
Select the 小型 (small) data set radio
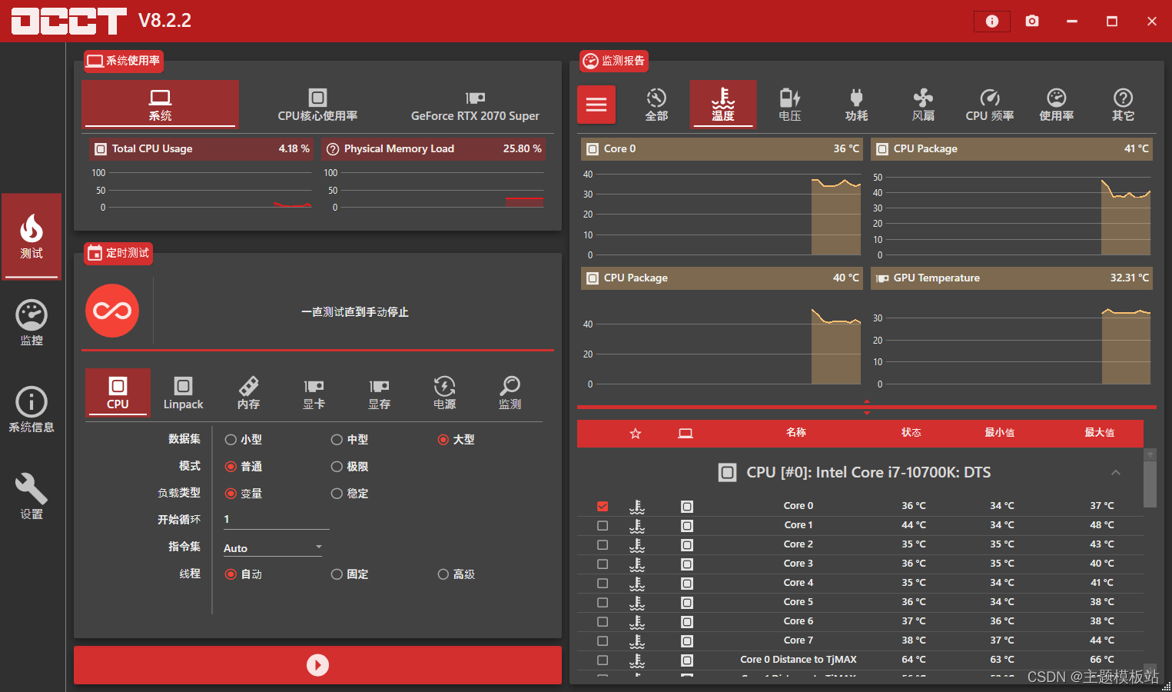coord(231,440)
